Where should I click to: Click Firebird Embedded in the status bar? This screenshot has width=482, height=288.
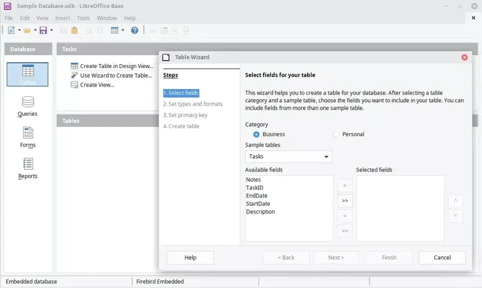(x=160, y=281)
